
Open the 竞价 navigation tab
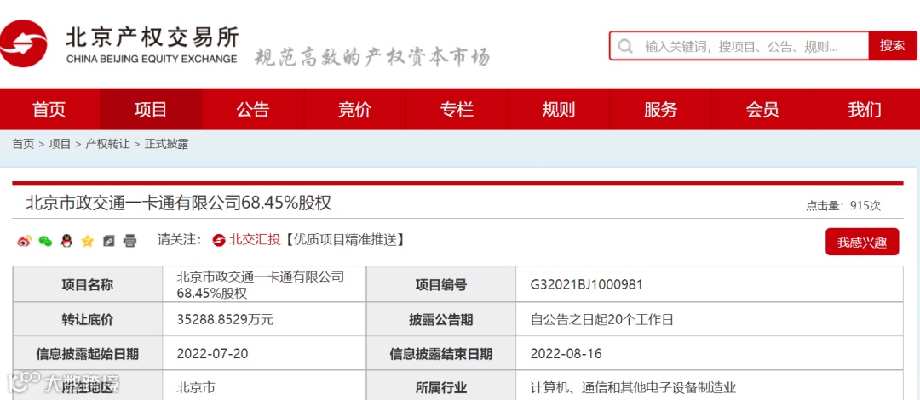355,109
